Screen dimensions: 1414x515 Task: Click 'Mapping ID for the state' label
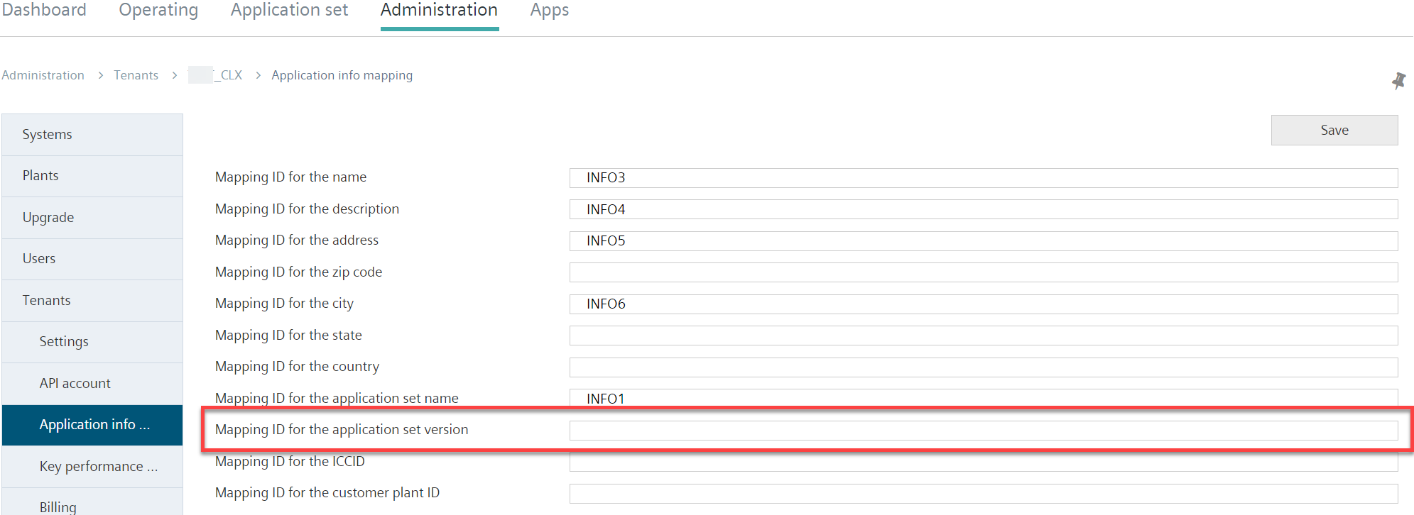[288, 336]
